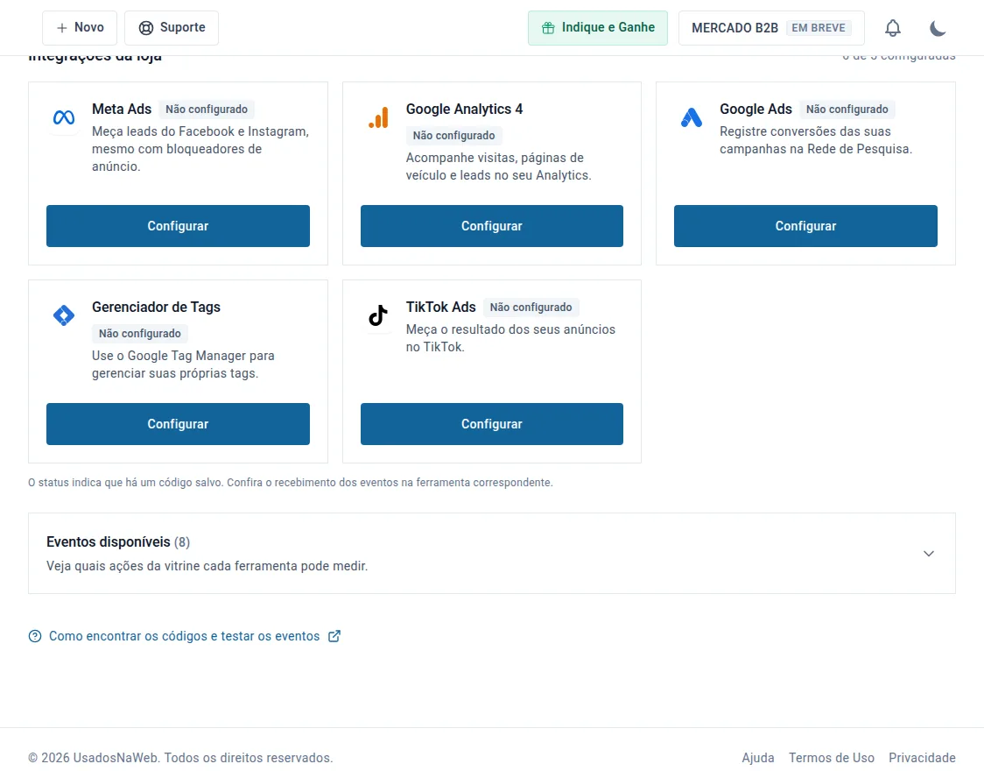Click plus icon in Novo button

coord(61,28)
